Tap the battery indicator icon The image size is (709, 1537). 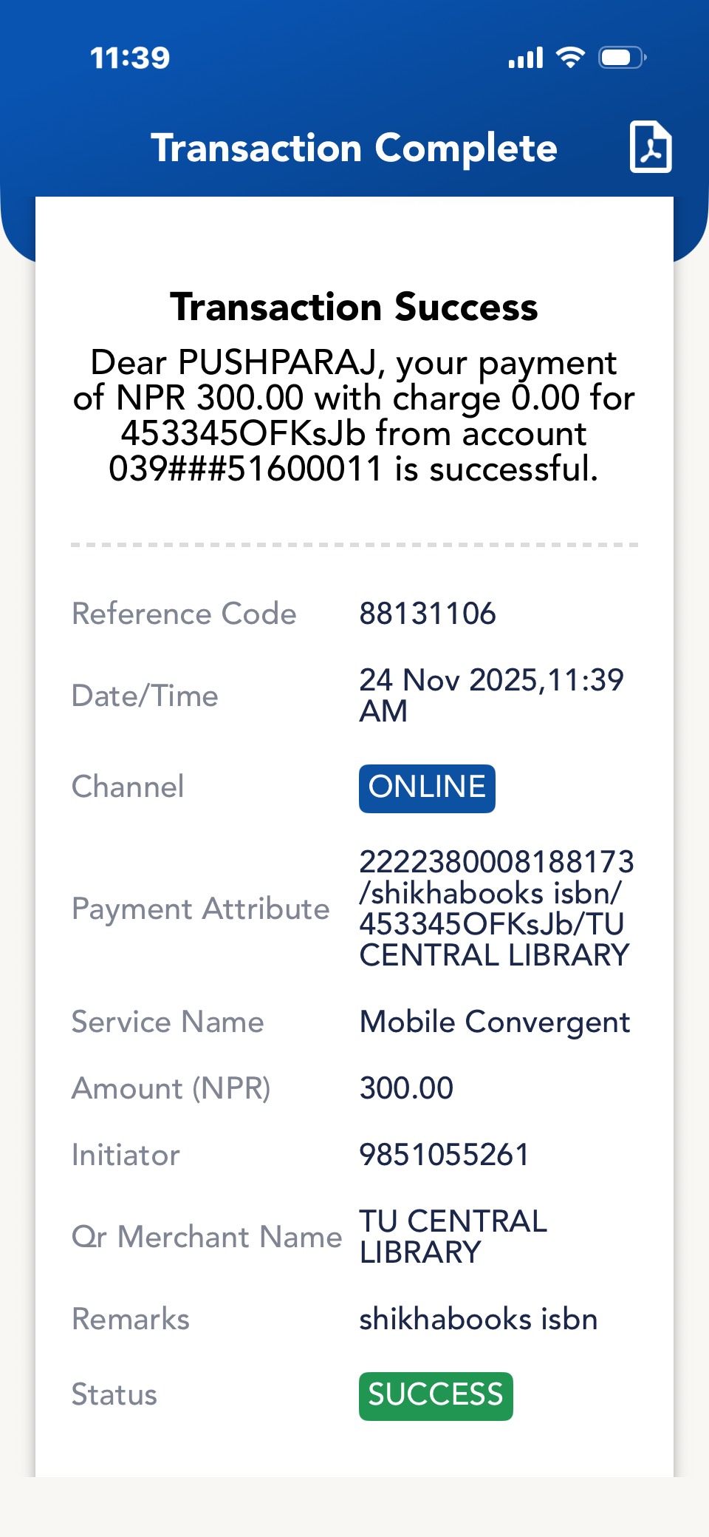622,57
